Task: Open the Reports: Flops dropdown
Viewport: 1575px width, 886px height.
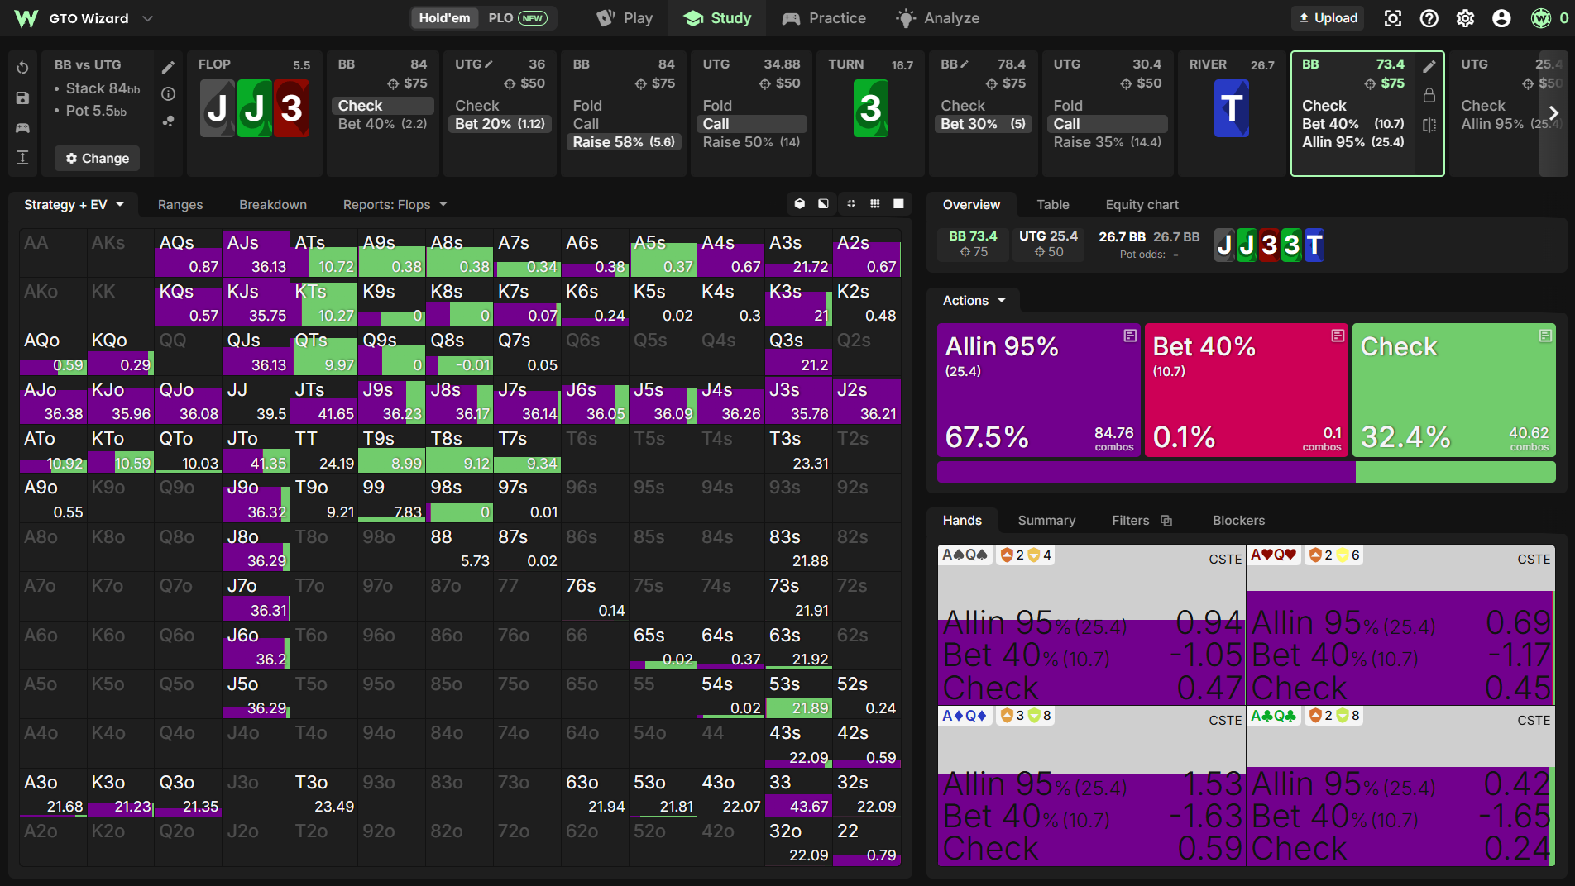Action: (x=395, y=205)
